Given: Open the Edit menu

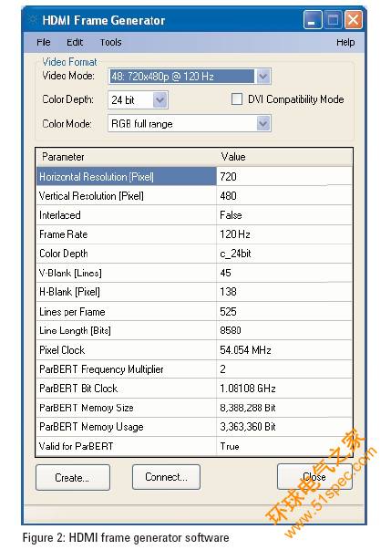Looking at the screenshot, I should [x=75, y=43].
